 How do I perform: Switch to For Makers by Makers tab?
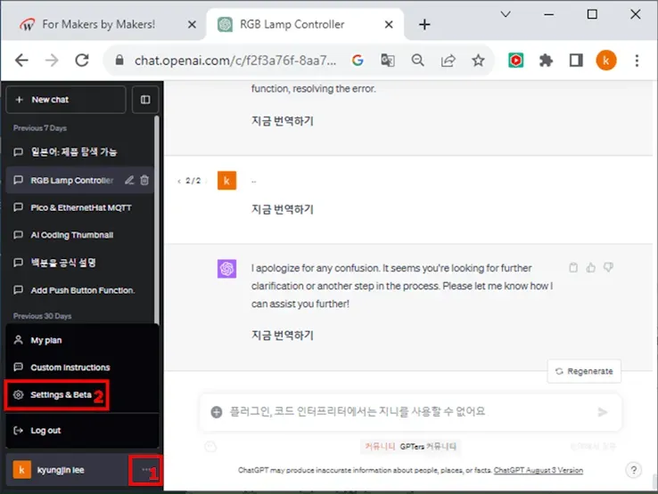pos(99,24)
